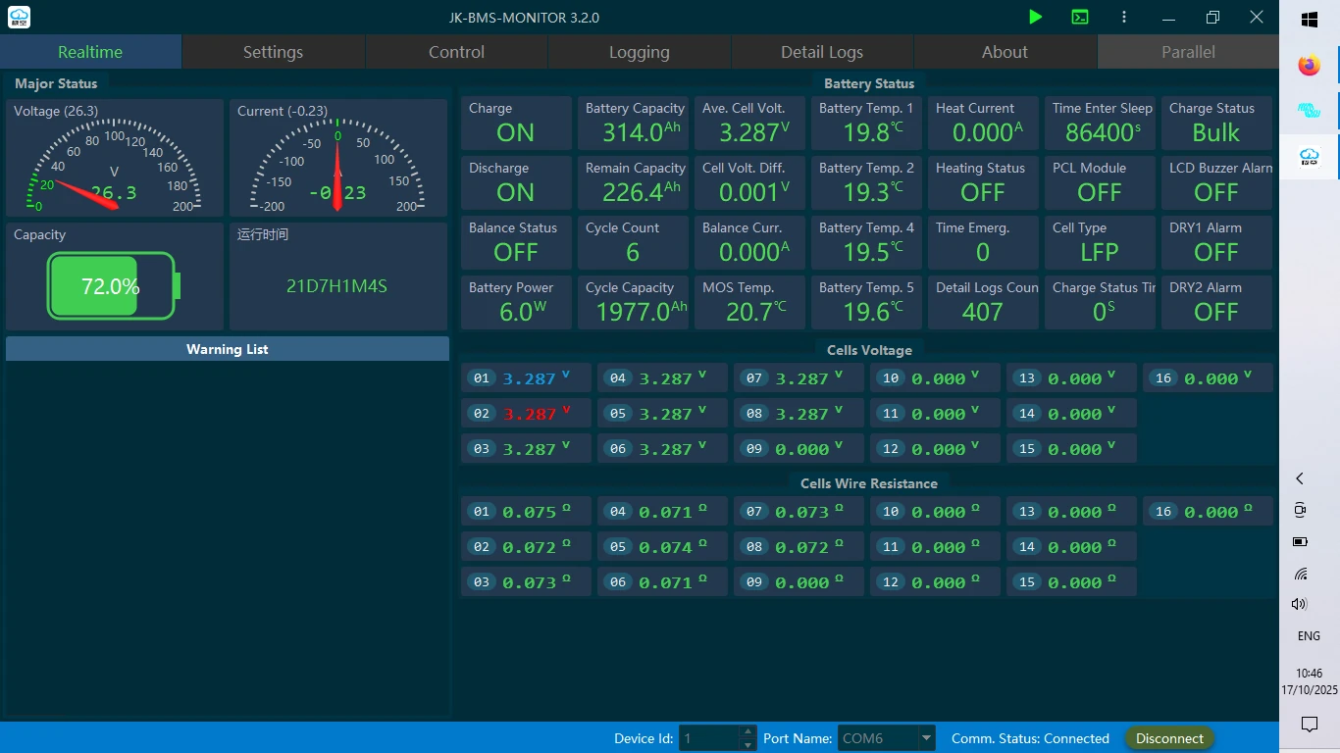Click Balance Status OFF tile
This screenshot has width=1340, height=753.
click(516, 242)
